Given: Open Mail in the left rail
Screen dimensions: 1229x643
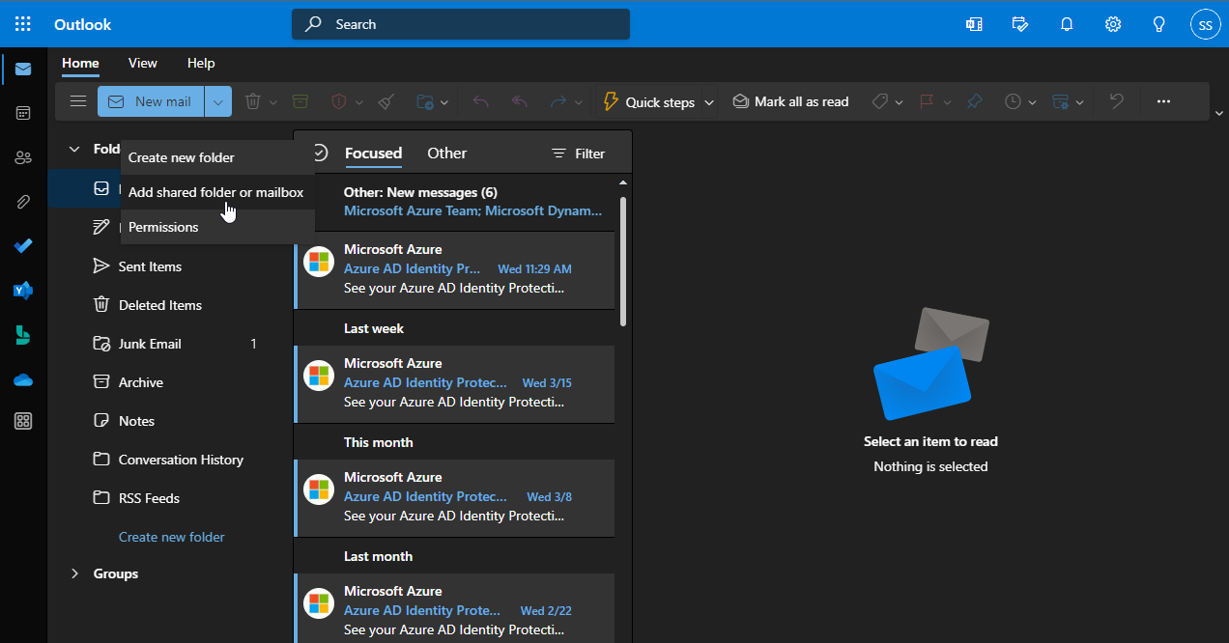Looking at the screenshot, I should click(x=23, y=70).
